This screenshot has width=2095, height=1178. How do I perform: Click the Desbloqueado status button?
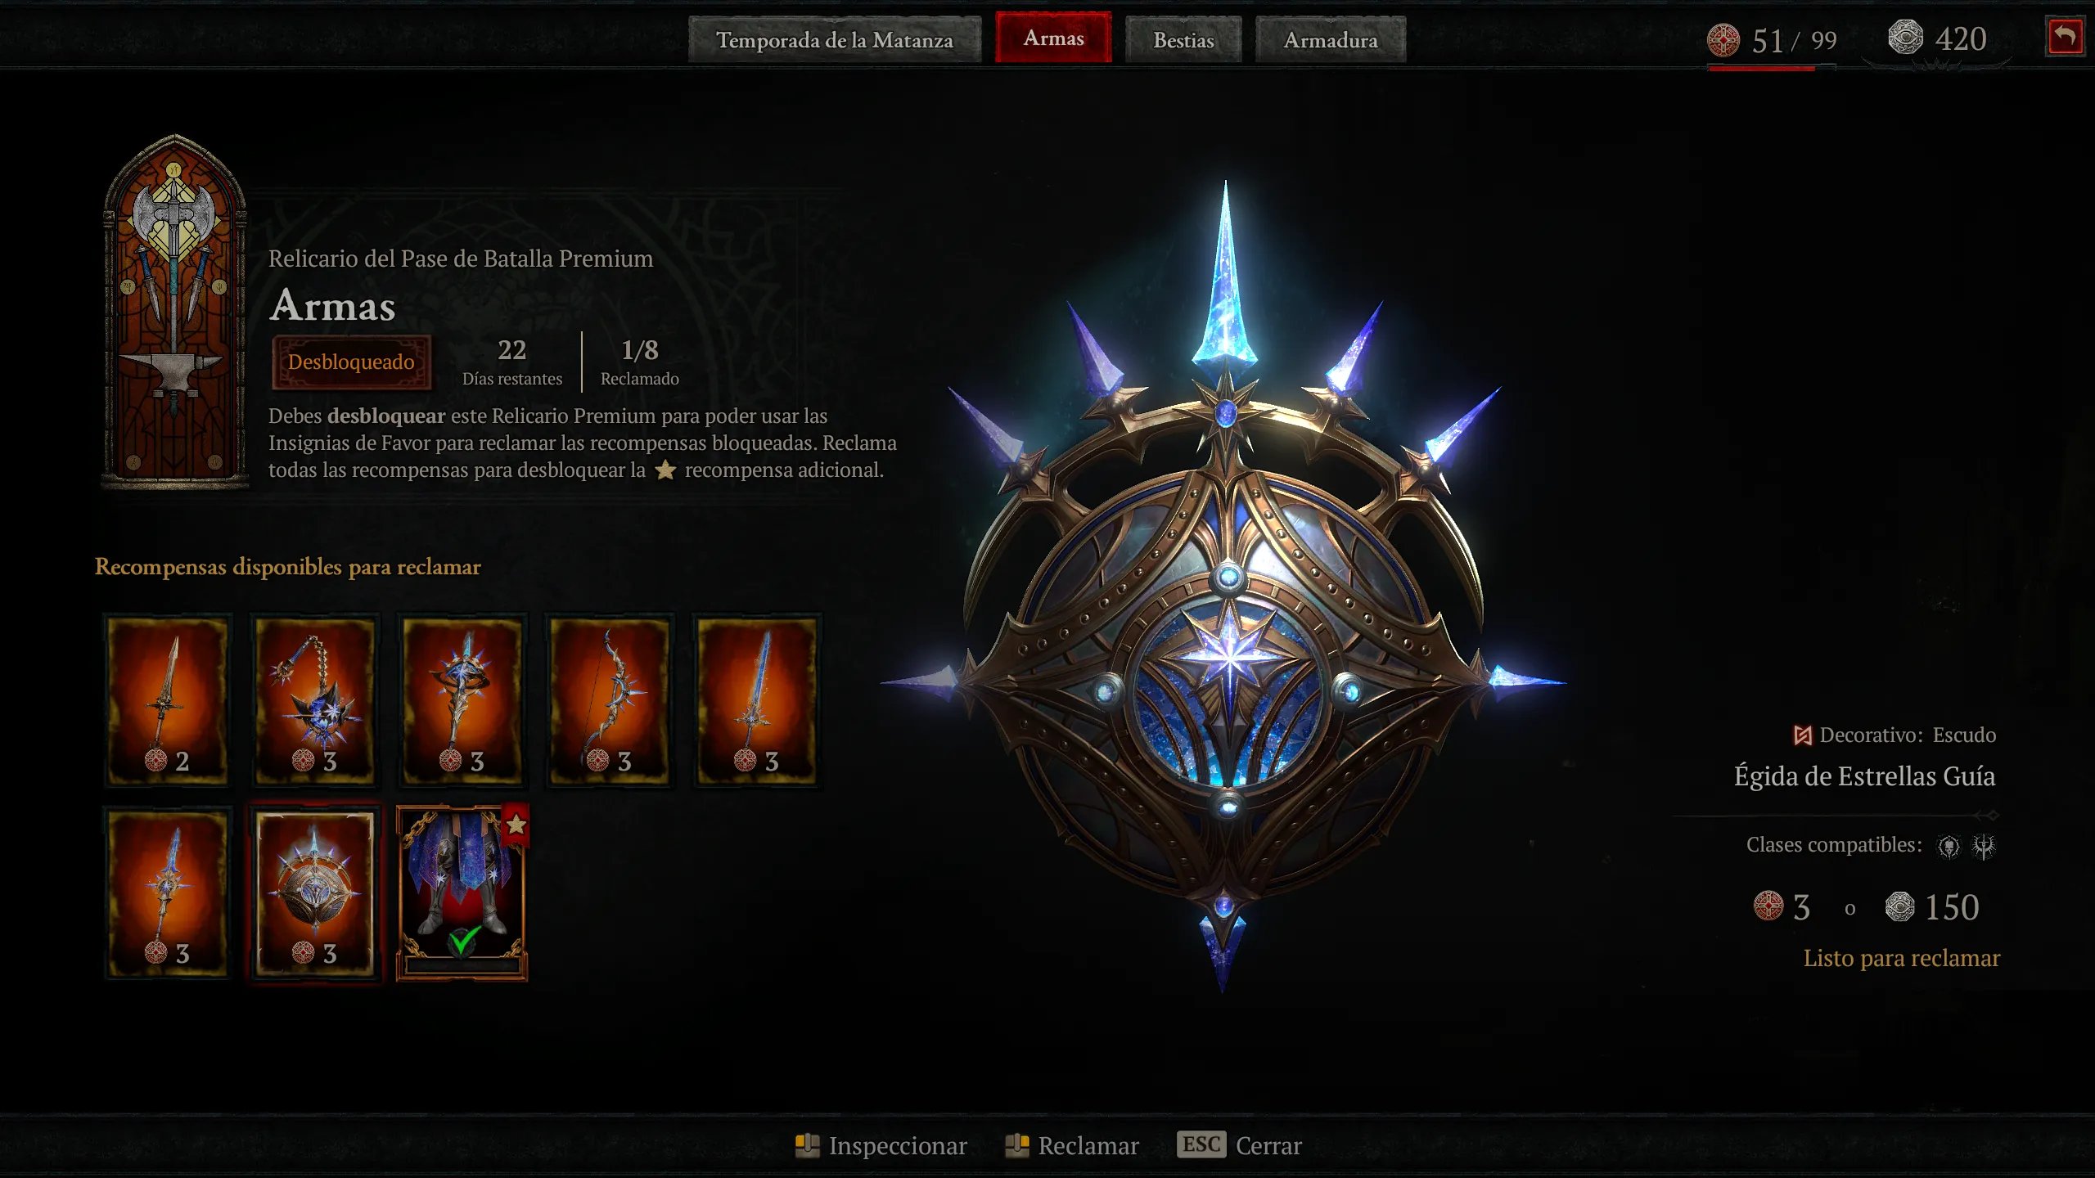(351, 362)
